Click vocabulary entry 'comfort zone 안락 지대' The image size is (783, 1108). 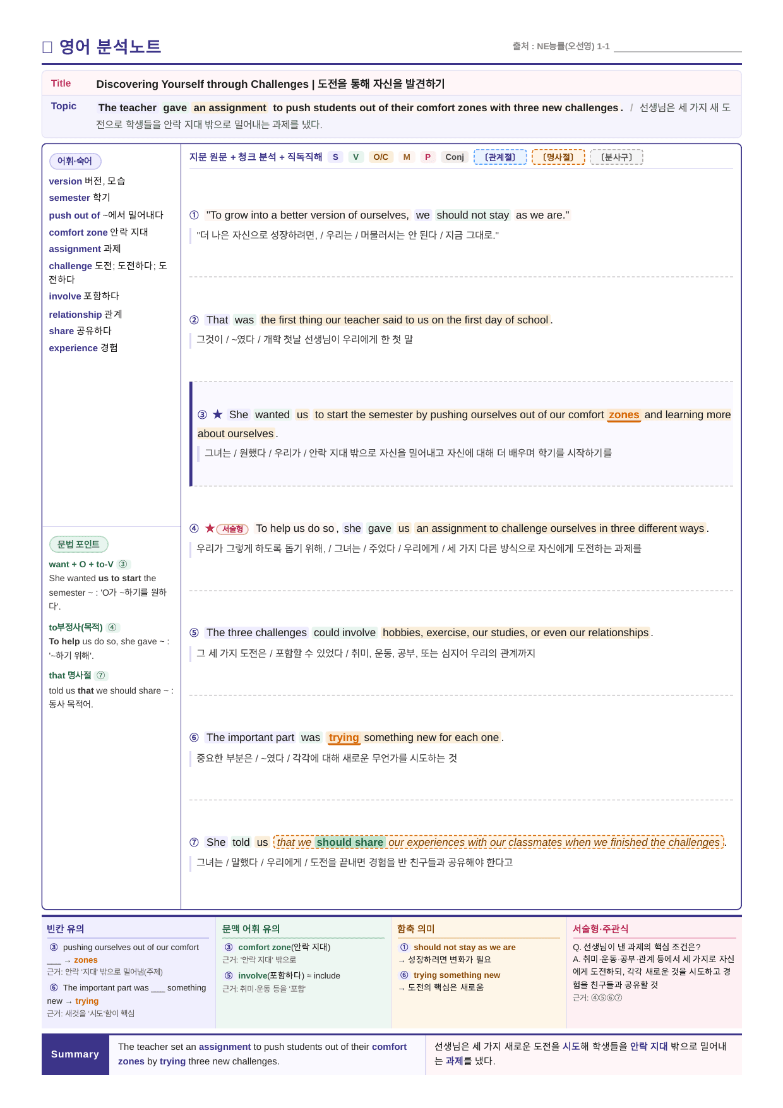99,232
